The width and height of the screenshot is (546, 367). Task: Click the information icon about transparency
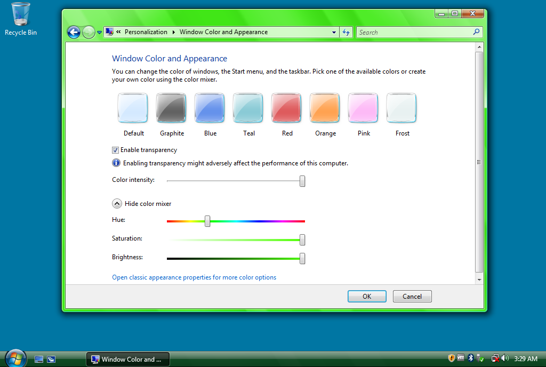116,163
